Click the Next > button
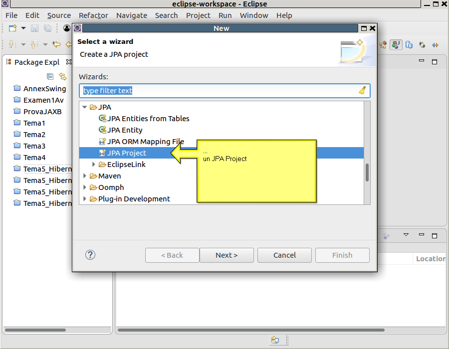This screenshot has height=349, width=449. pos(226,255)
